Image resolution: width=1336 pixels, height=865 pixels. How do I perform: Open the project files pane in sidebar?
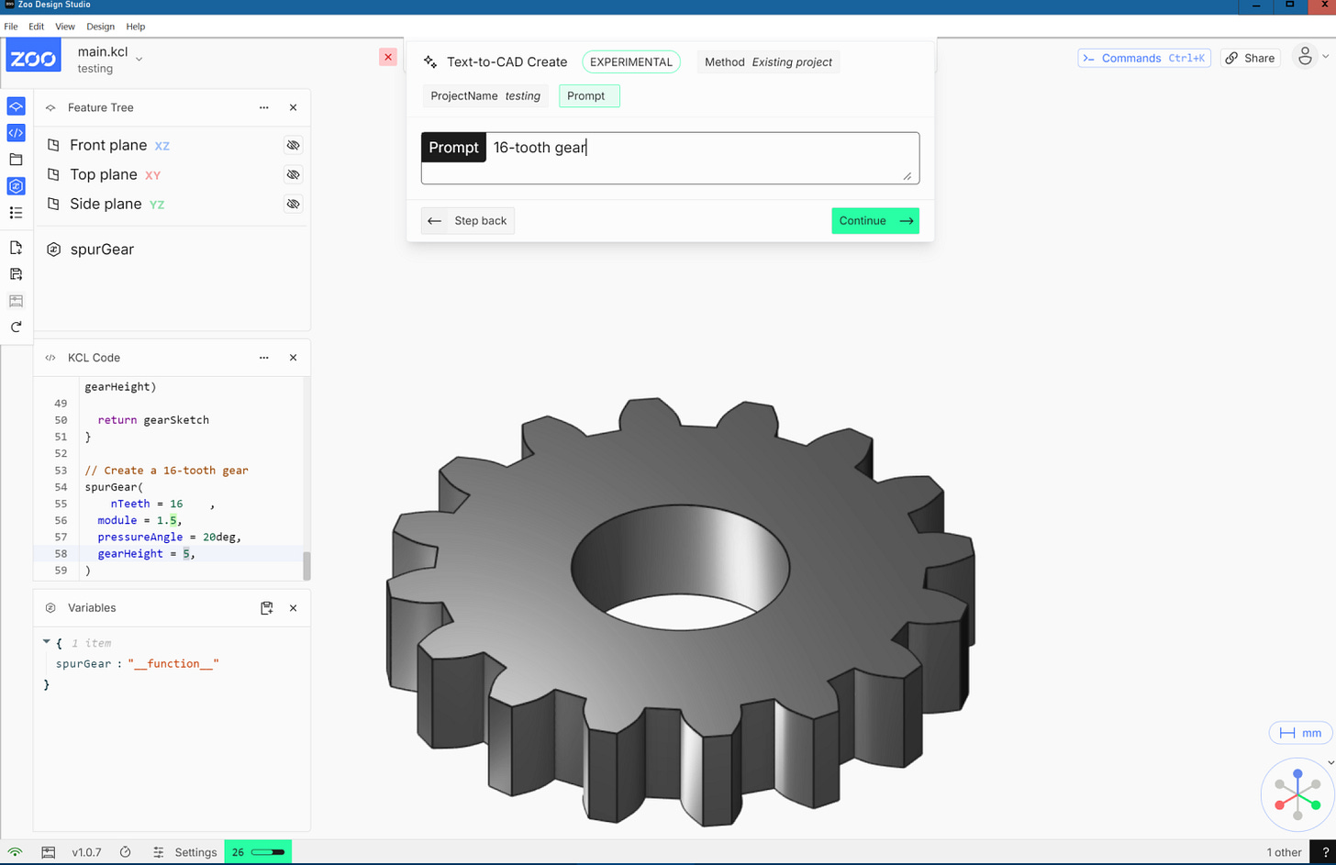click(x=16, y=160)
